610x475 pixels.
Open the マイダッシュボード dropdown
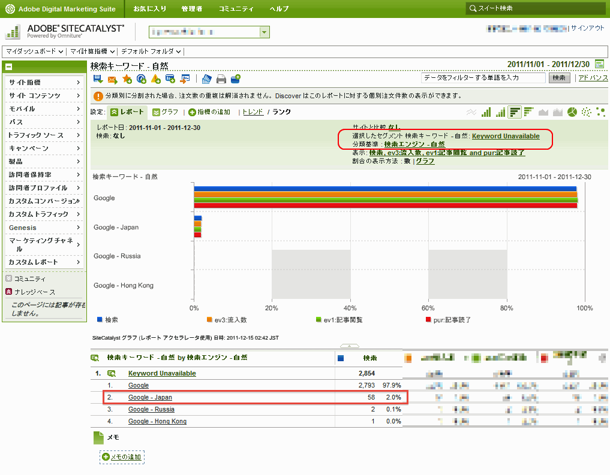pos(35,52)
